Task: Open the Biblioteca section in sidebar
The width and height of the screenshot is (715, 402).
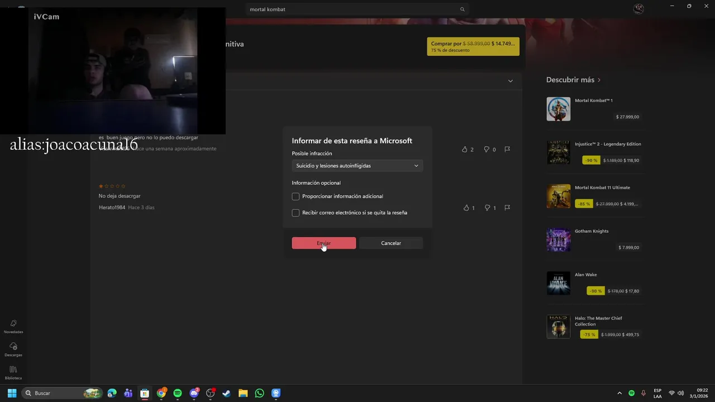Action: 13,373
